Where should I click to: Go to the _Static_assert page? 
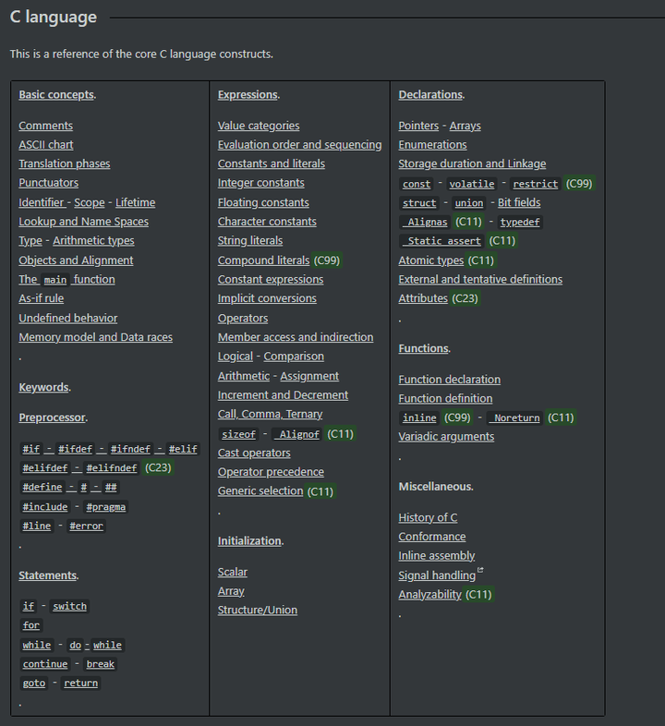tap(441, 241)
